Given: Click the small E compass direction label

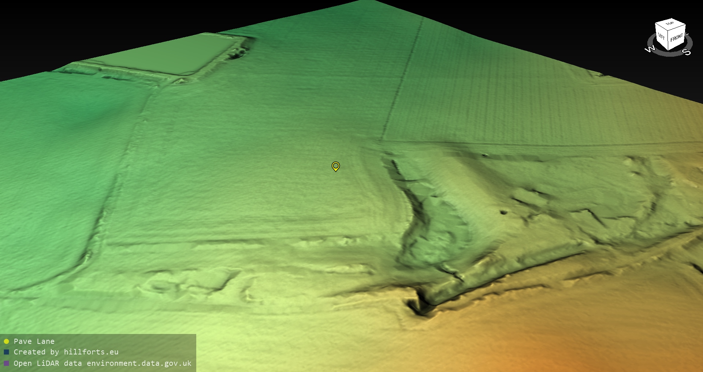Looking at the screenshot, I should [687, 35].
